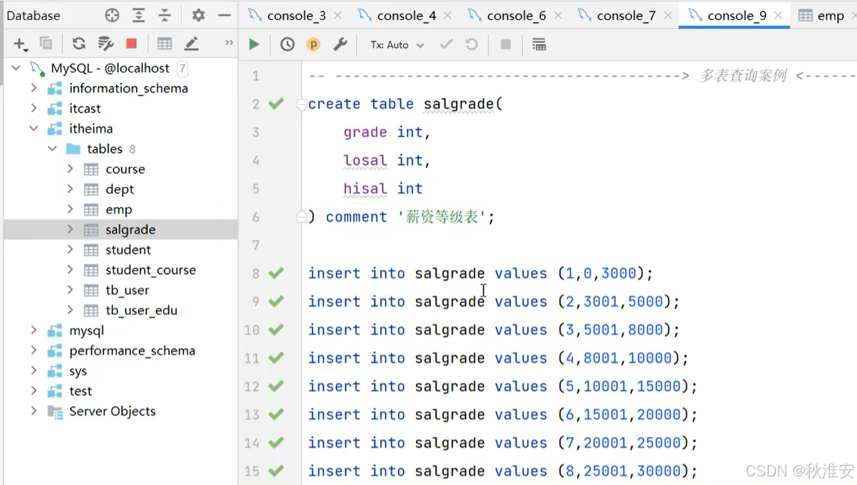This screenshot has width=857, height=485.
Task: Click the Collapse All icon in Database header
Action: click(x=165, y=15)
